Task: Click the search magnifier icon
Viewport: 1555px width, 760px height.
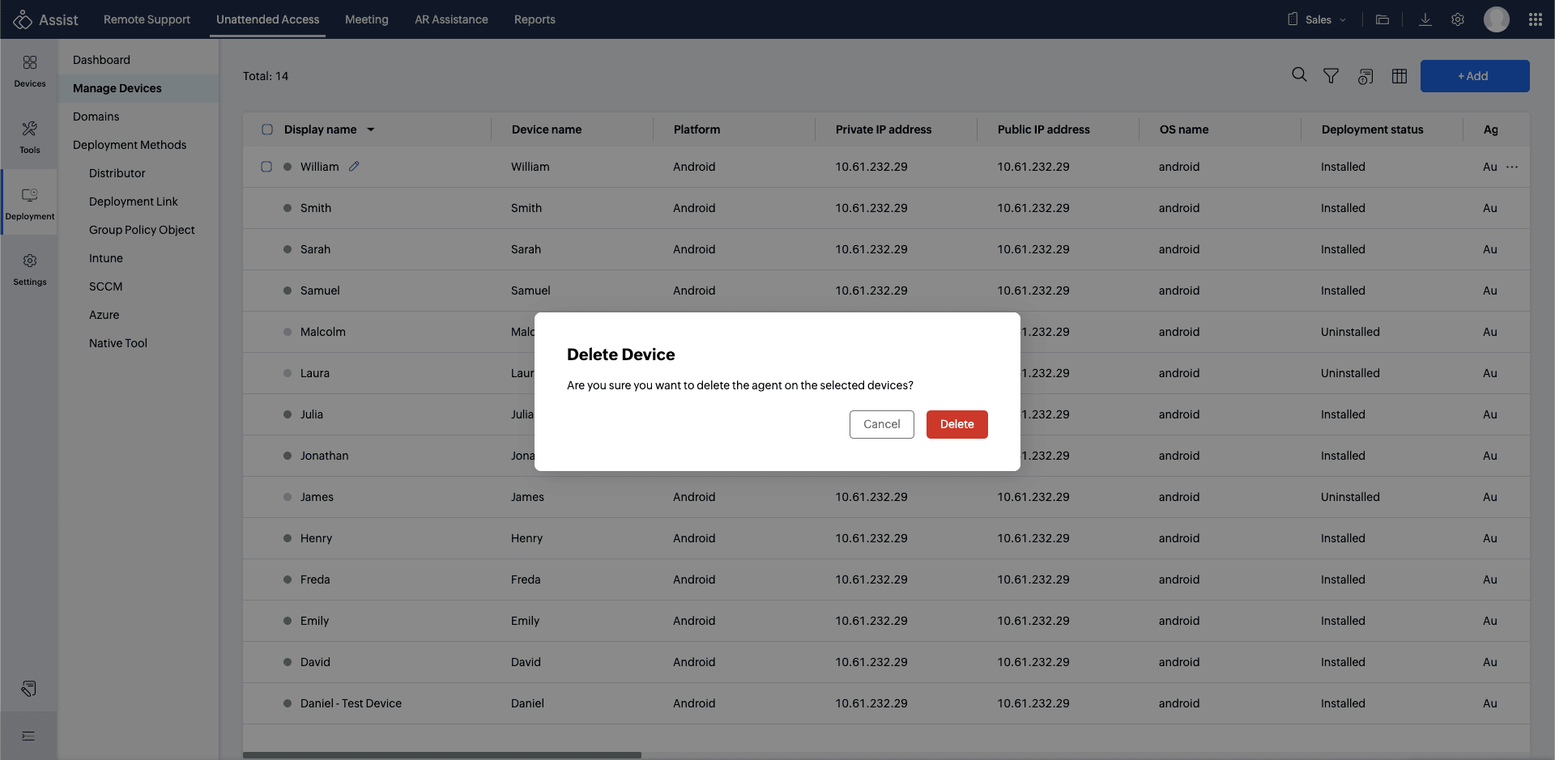Action: tap(1299, 75)
